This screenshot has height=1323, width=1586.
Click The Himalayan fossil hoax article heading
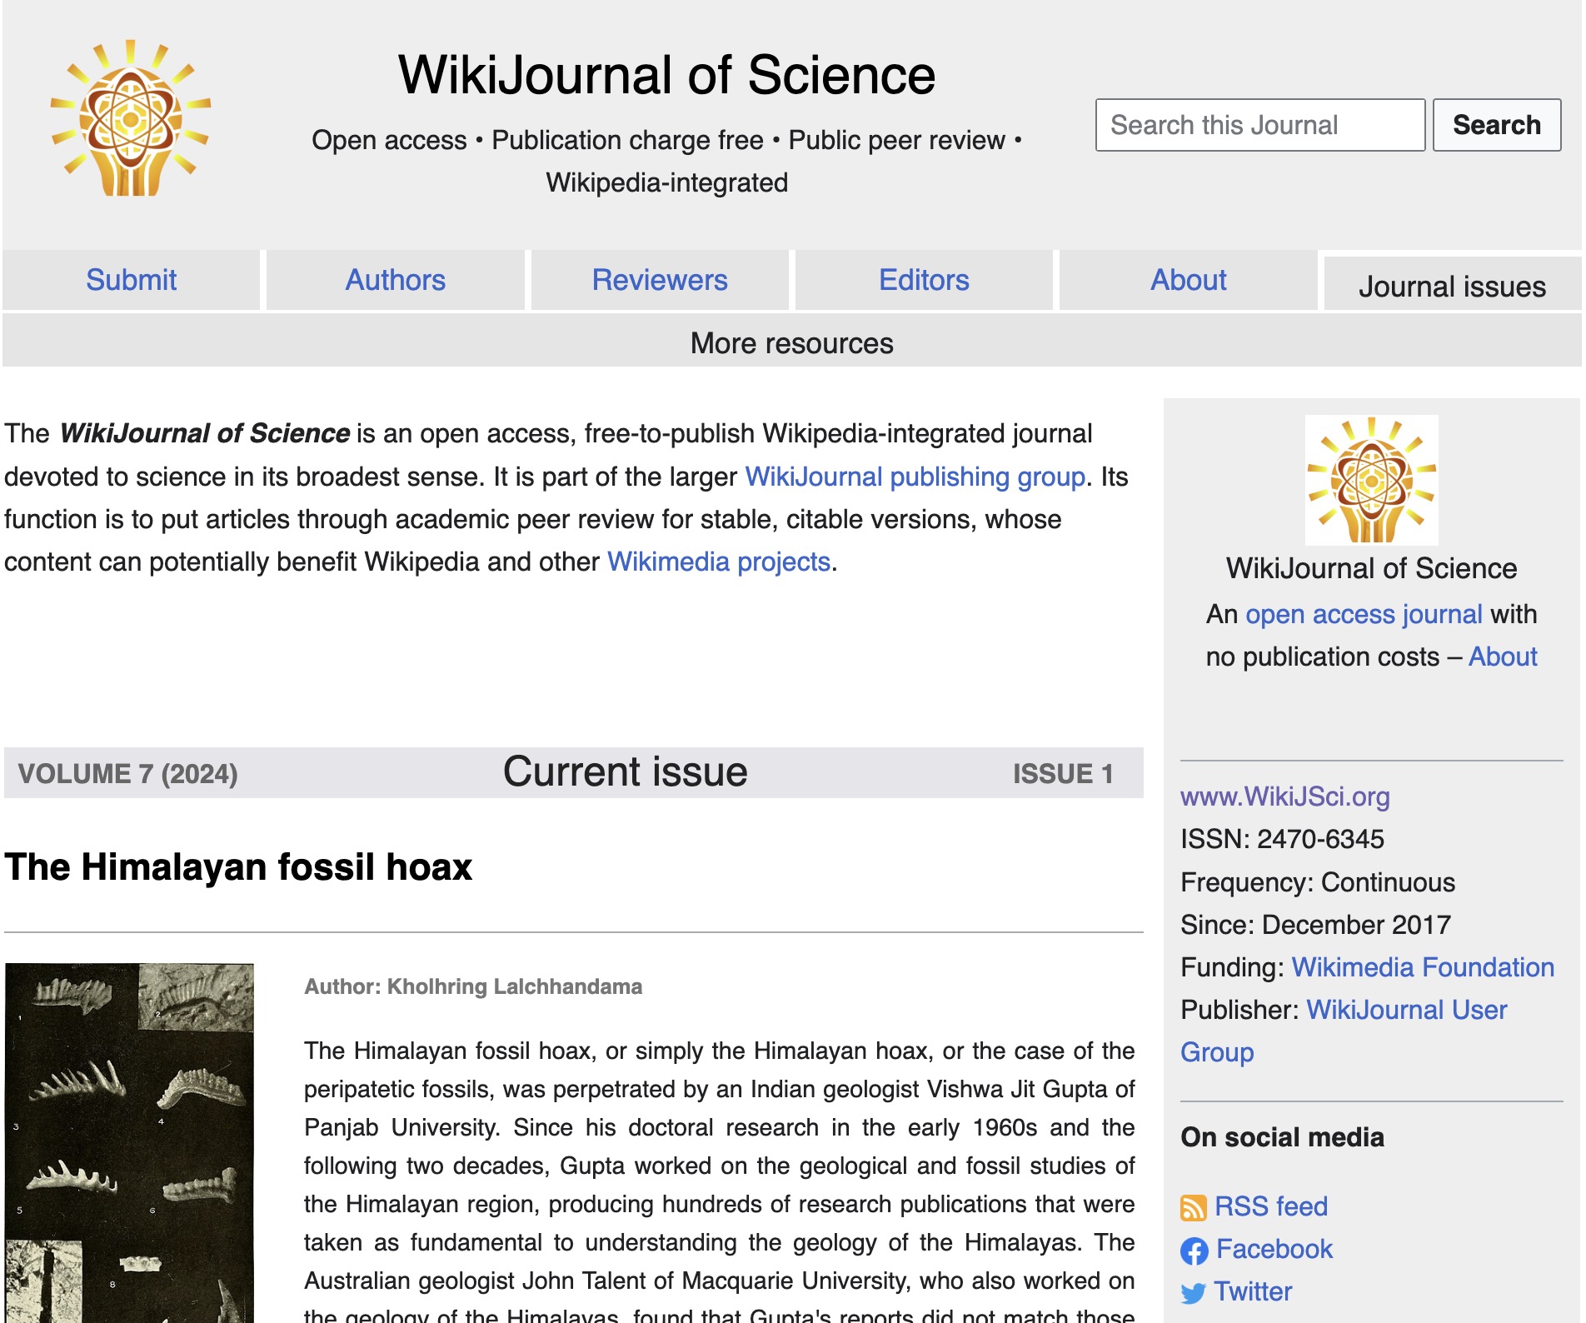point(238,866)
